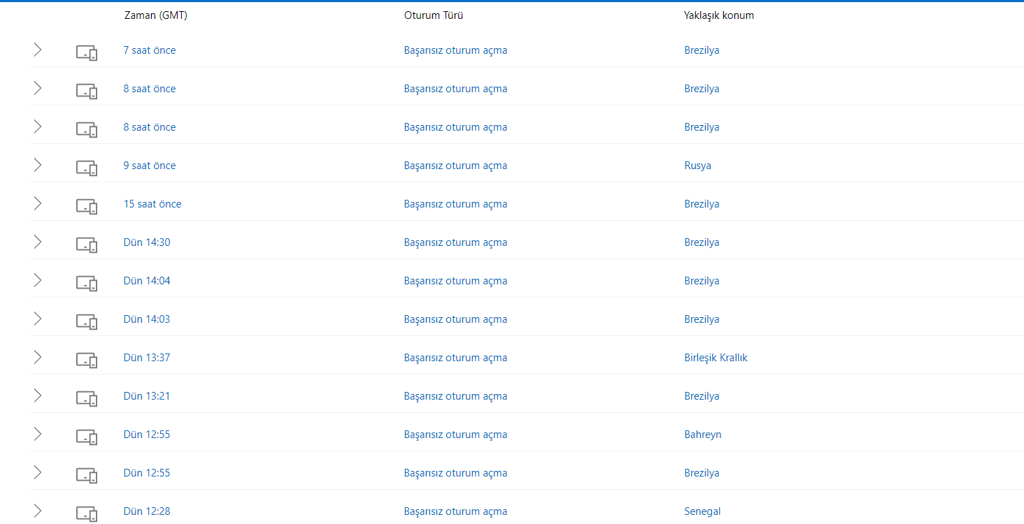Click the device icon beside 7 saat önce
Screen dimensions: 1024x524
pos(87,52)
